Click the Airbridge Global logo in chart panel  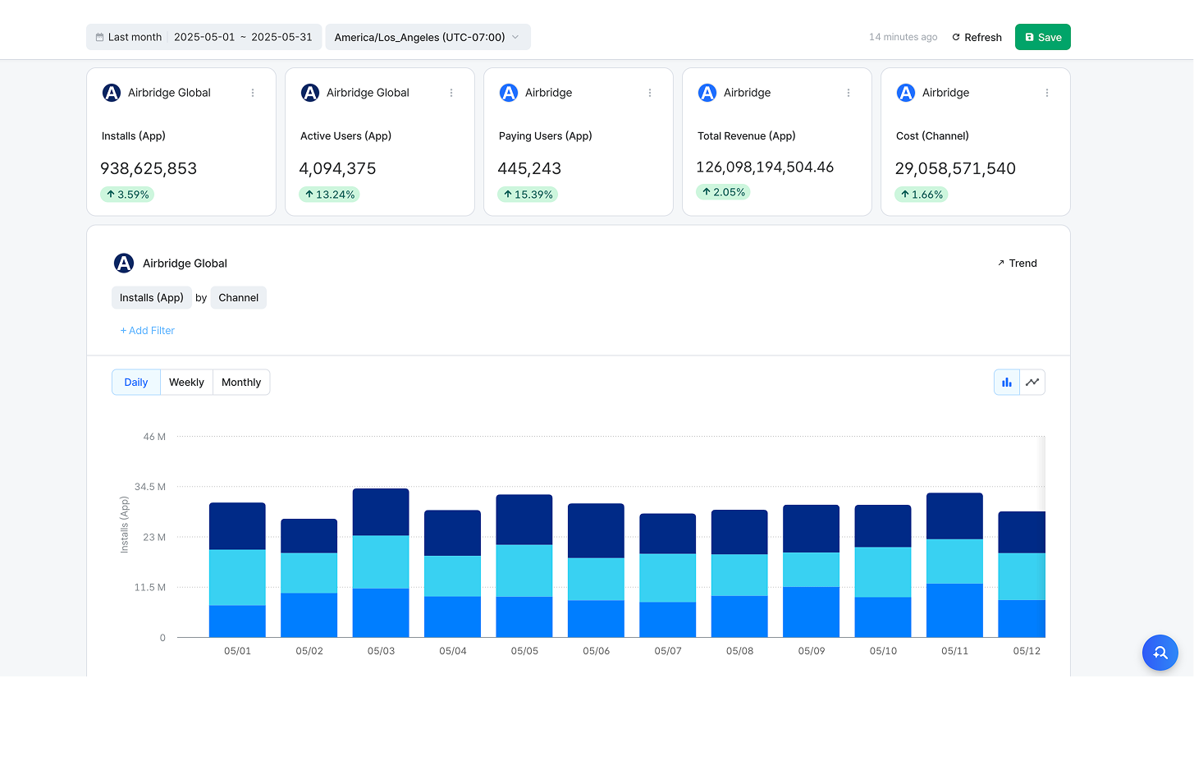click(x=124, y=264)
